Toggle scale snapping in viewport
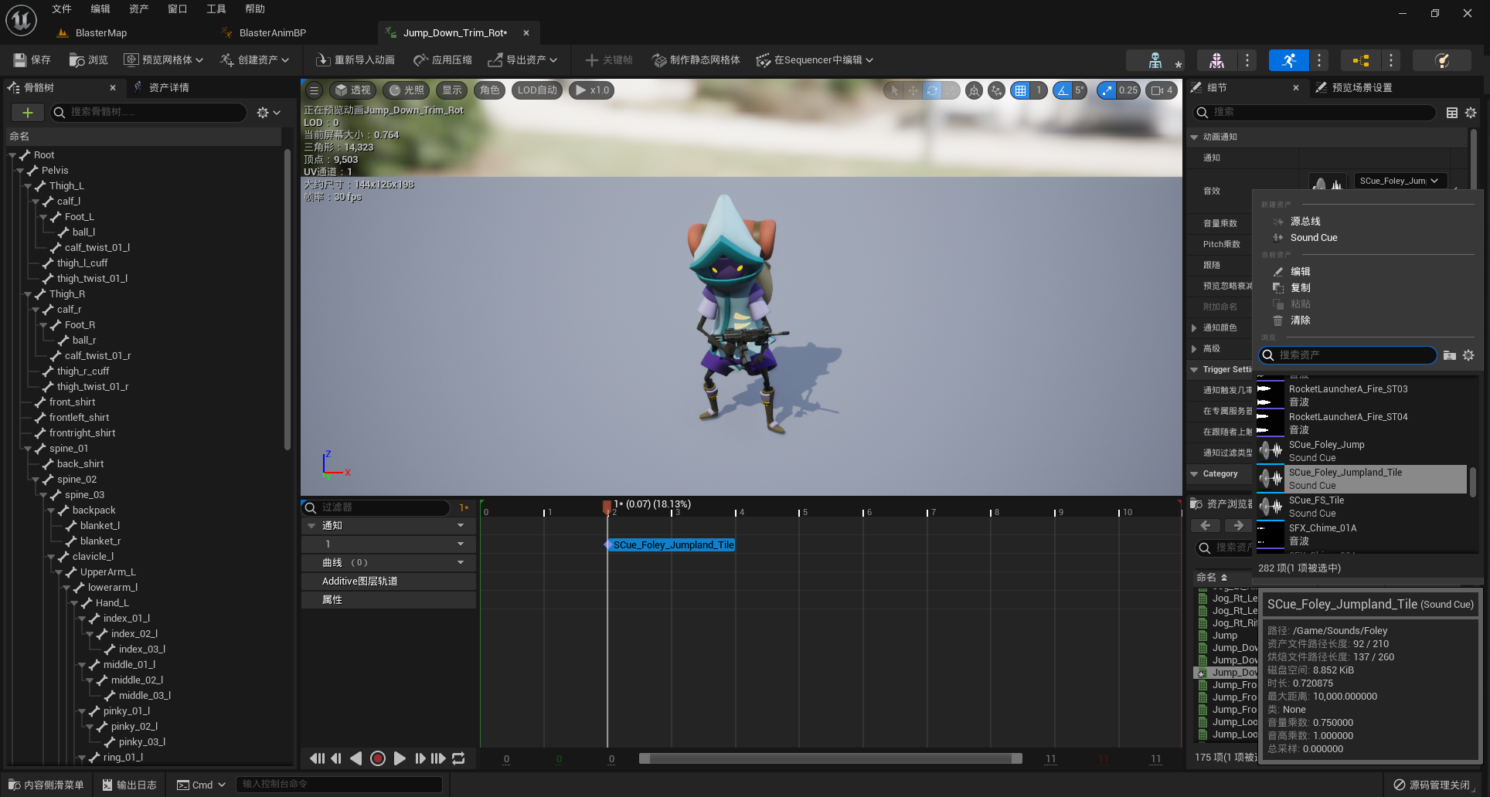The image size is (1490, 797). click(x=1107, y=90)
